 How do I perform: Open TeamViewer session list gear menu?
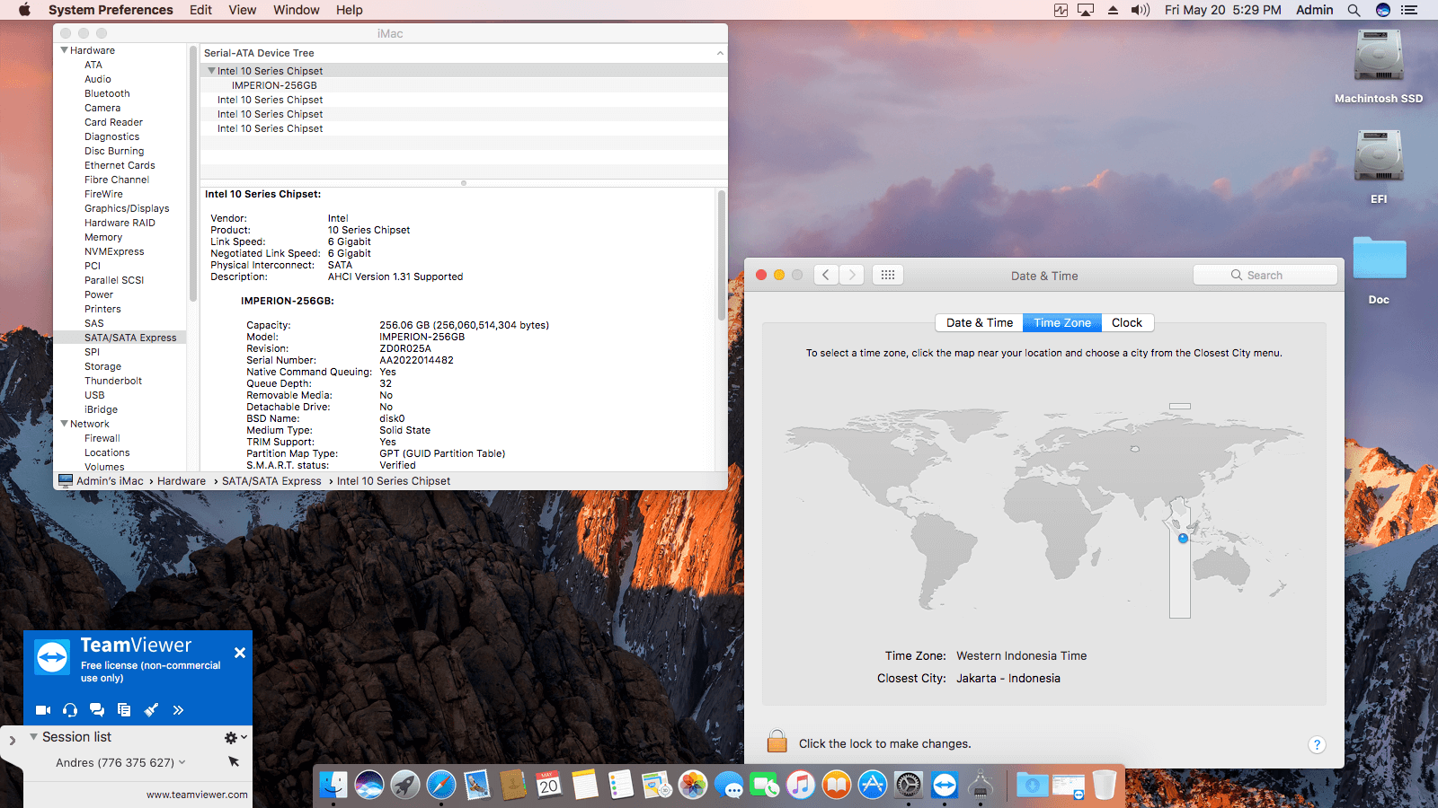[235, 737]
